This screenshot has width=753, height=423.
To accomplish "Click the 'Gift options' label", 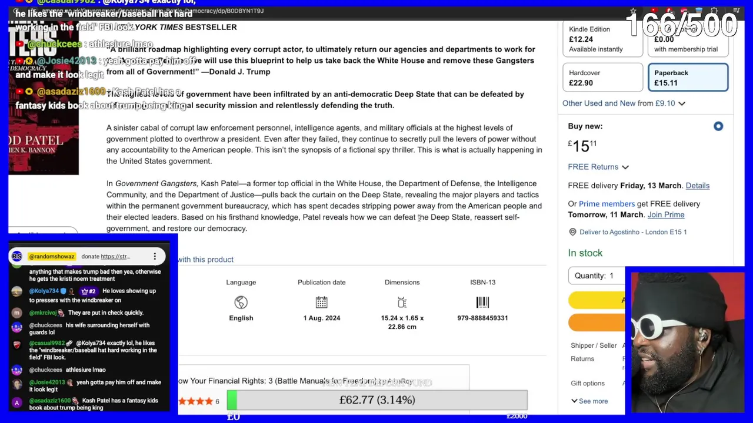I will [588, 383].
